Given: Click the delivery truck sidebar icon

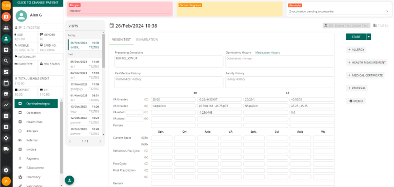Looking at the screenshot, I should [6, 149].
